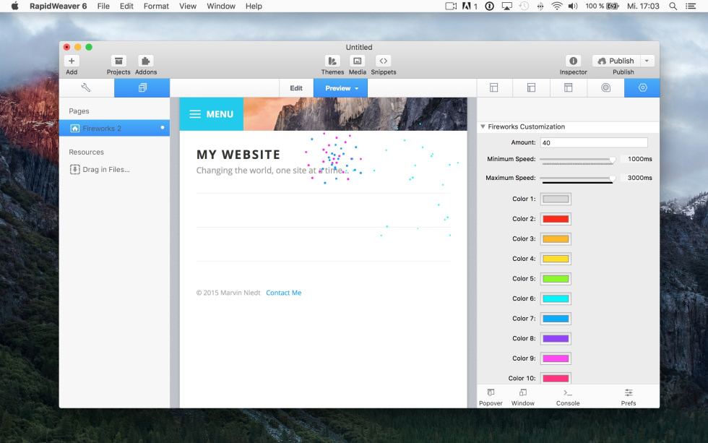Click the MY WEBSITE title text
This screenshot has width=708, height=443.
click(238, 155)
